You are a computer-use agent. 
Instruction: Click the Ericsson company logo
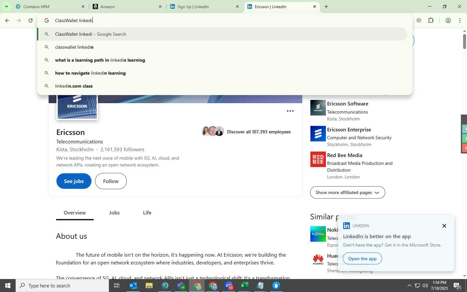coord(77,107)
